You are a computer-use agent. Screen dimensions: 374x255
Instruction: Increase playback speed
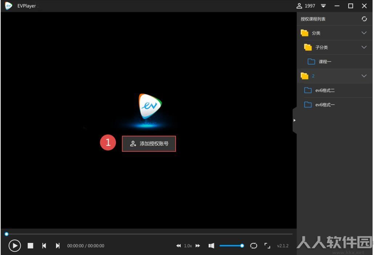tap(198, 246)
